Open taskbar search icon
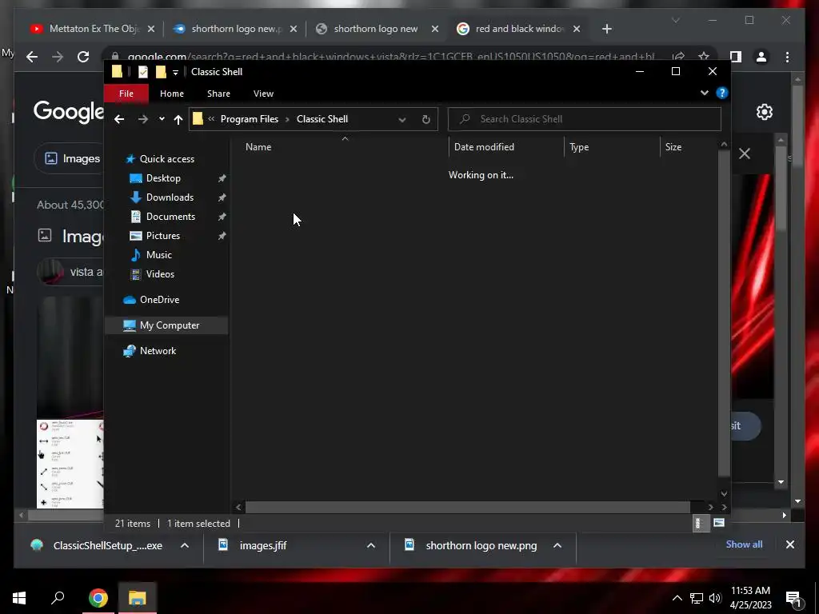The height and width of the screenshot is (614, 819). 58,597
